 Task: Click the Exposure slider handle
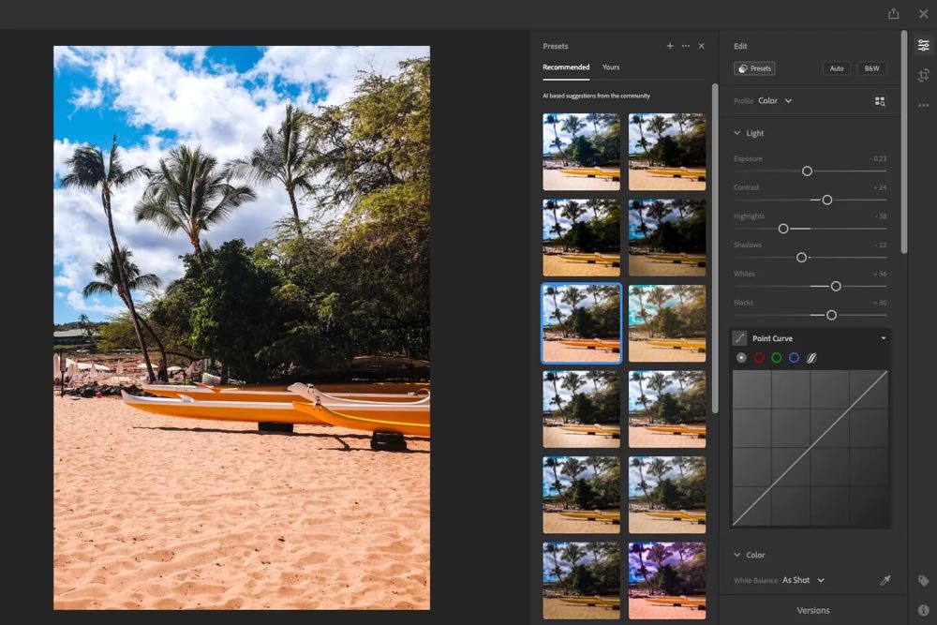(x=807, y=171)
